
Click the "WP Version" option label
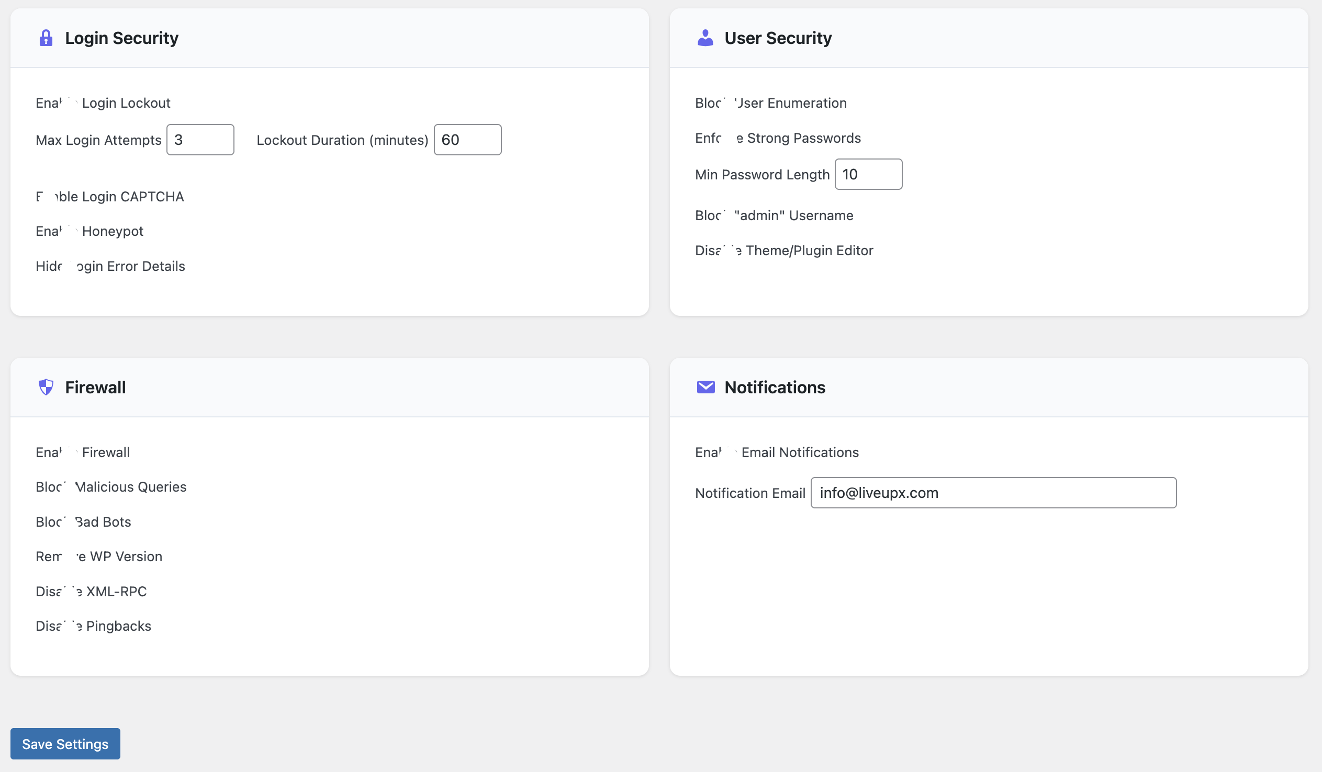(x=98, y=557)
